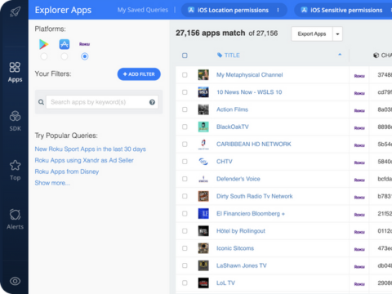This screenshot has height=294, width=392.
Task: Check the box for LoL TV
Action: tap(185, 283)
